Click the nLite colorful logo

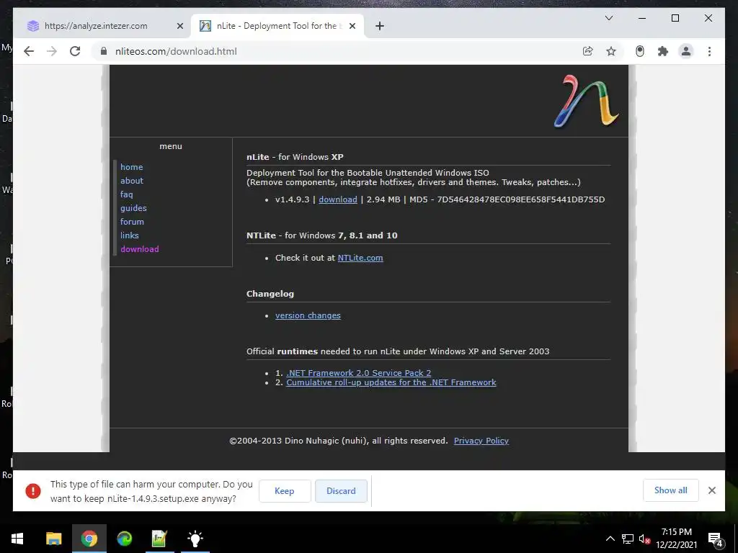coord(587,101)
